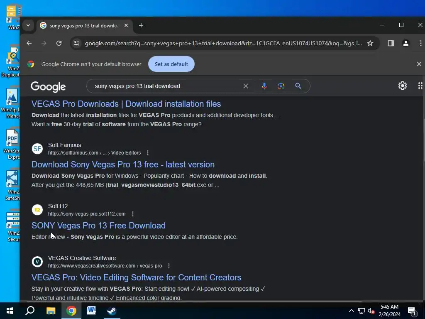Open the tab search dropdown arrow
The height and width of the screenshot is (319, 425).
[28, 25]
